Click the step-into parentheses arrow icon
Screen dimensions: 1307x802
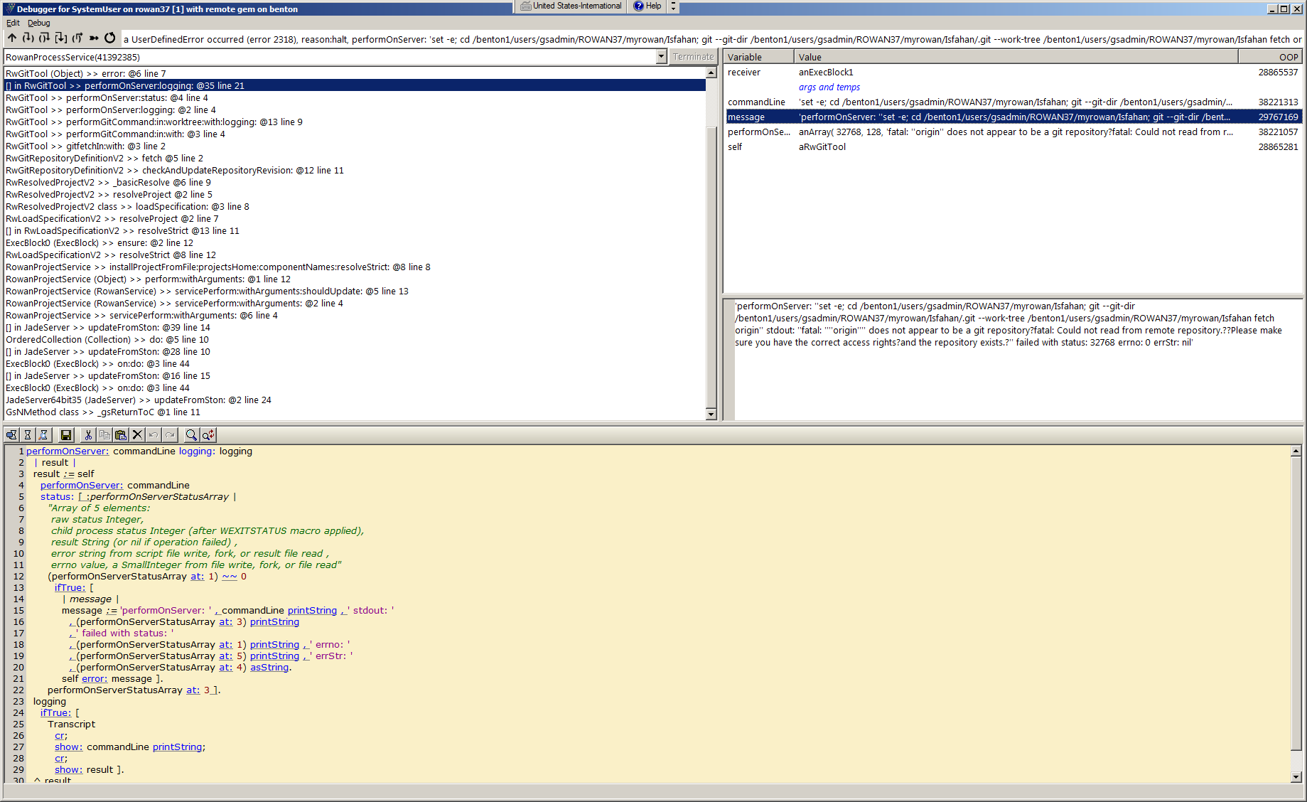click(28, 38)
